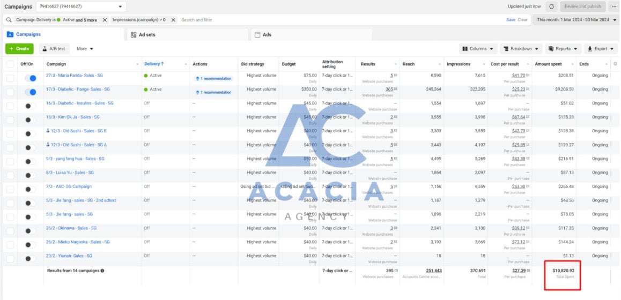The image size is (621, 300).
Task: Open Results column header menu arrow
Action: 395,64
